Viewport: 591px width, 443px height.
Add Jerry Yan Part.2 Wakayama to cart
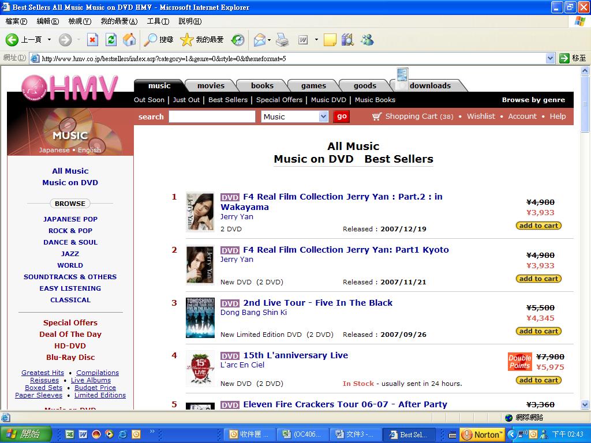point(538,226)
